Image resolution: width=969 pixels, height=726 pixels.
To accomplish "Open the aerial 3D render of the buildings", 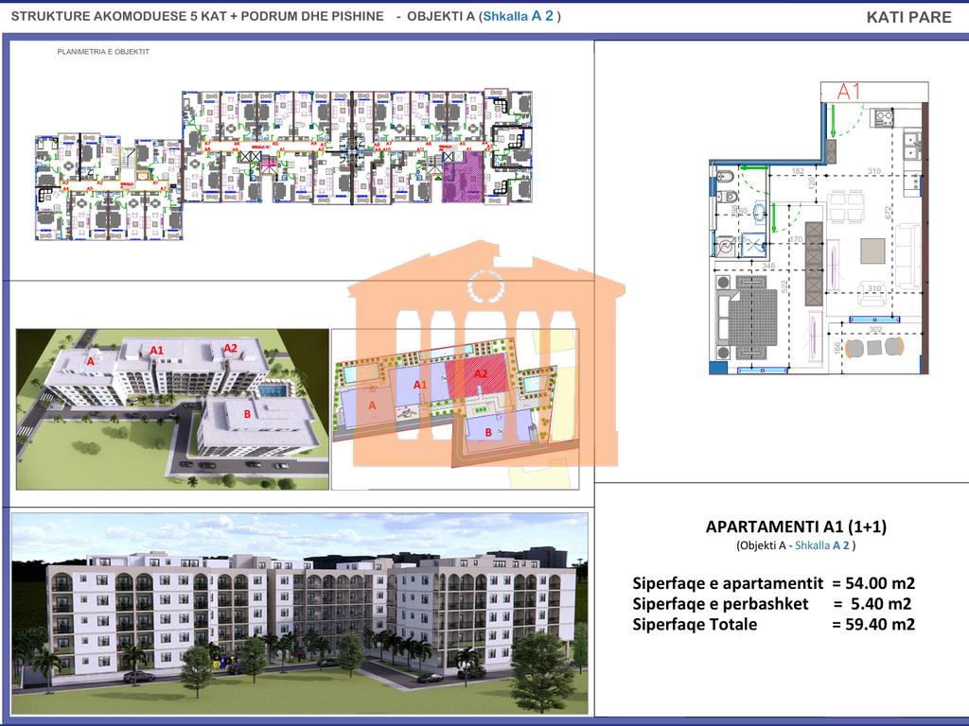I will coord(172,408).
